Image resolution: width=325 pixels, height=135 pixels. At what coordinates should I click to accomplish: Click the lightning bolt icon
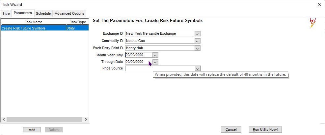312,23
